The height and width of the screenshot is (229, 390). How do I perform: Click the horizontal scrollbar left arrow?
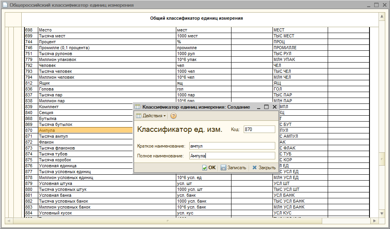9,220
